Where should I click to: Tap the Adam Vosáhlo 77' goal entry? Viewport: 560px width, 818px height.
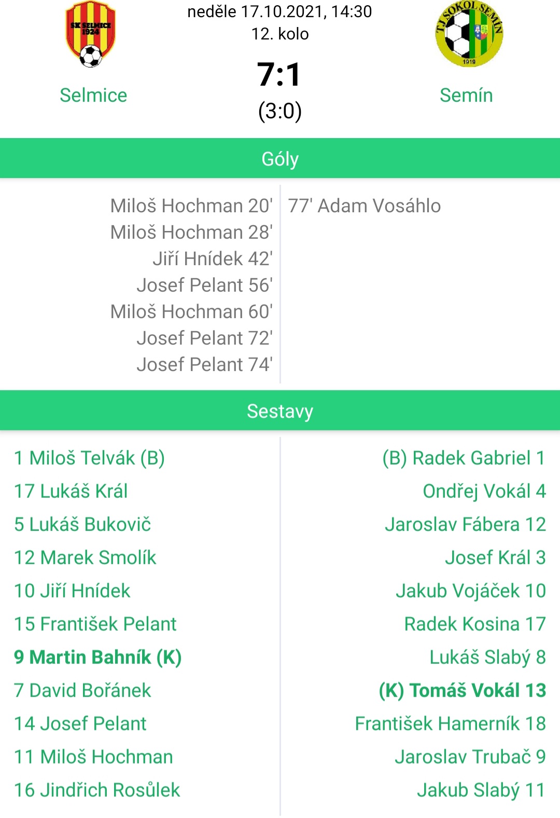(365, 206)
